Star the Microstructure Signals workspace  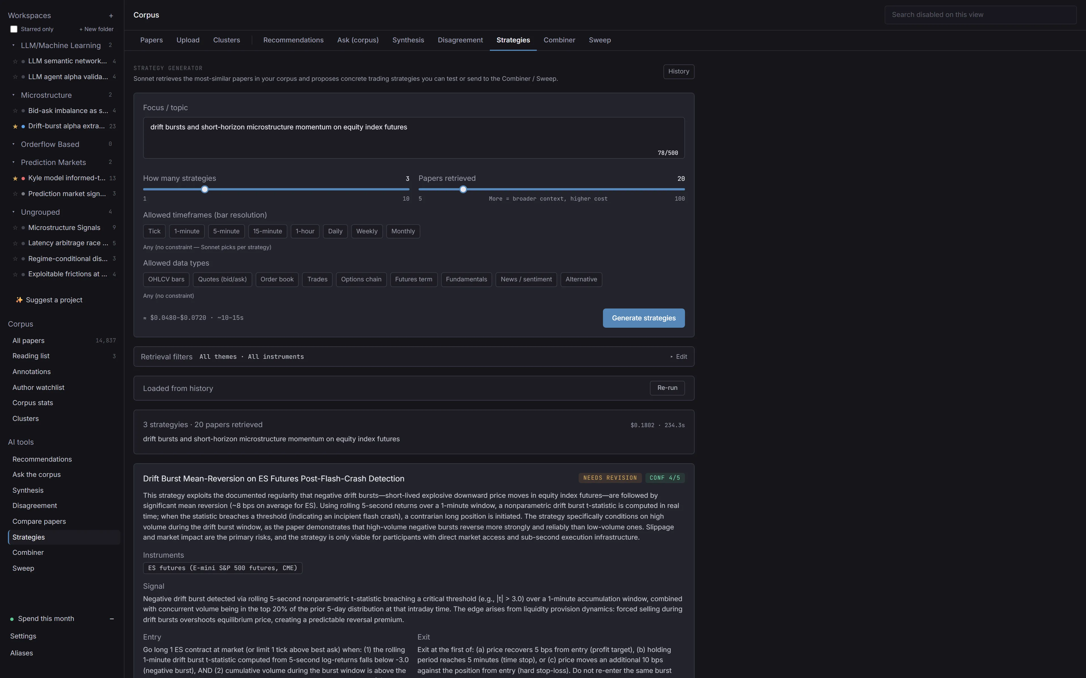15,228
